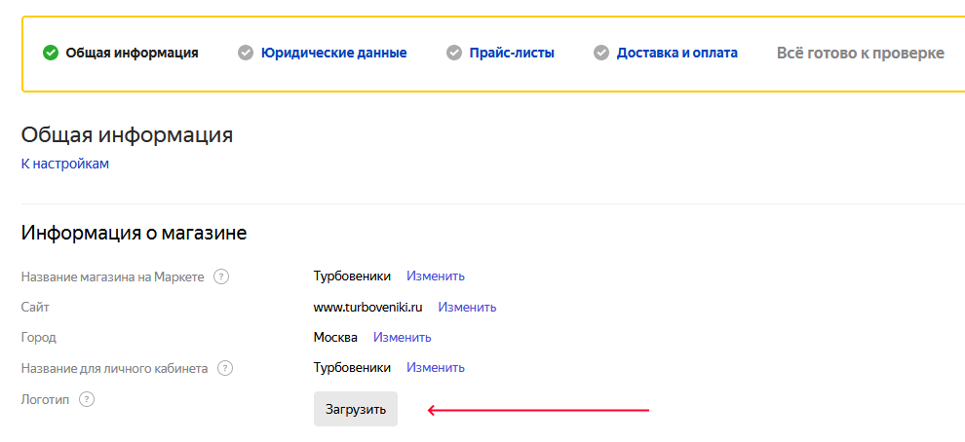Click the Название для личного кабинета label

(x=114, y=369)
